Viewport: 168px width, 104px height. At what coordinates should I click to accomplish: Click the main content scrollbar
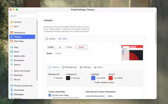(x=156, y=28)
